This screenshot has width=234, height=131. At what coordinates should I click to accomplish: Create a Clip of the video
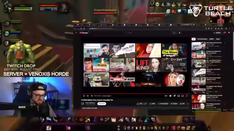pos(182,104)
